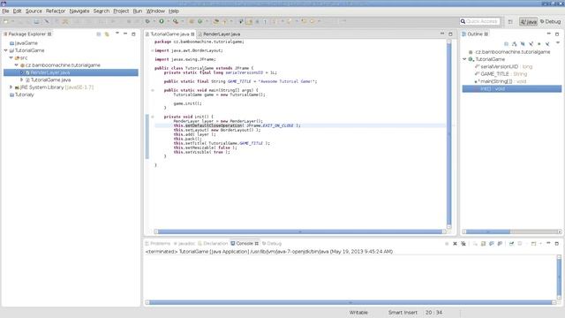Toggle Sort in Outline toolbar

[514, 43]
